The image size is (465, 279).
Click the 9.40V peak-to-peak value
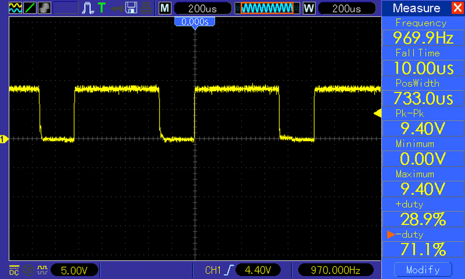[423, 128]
